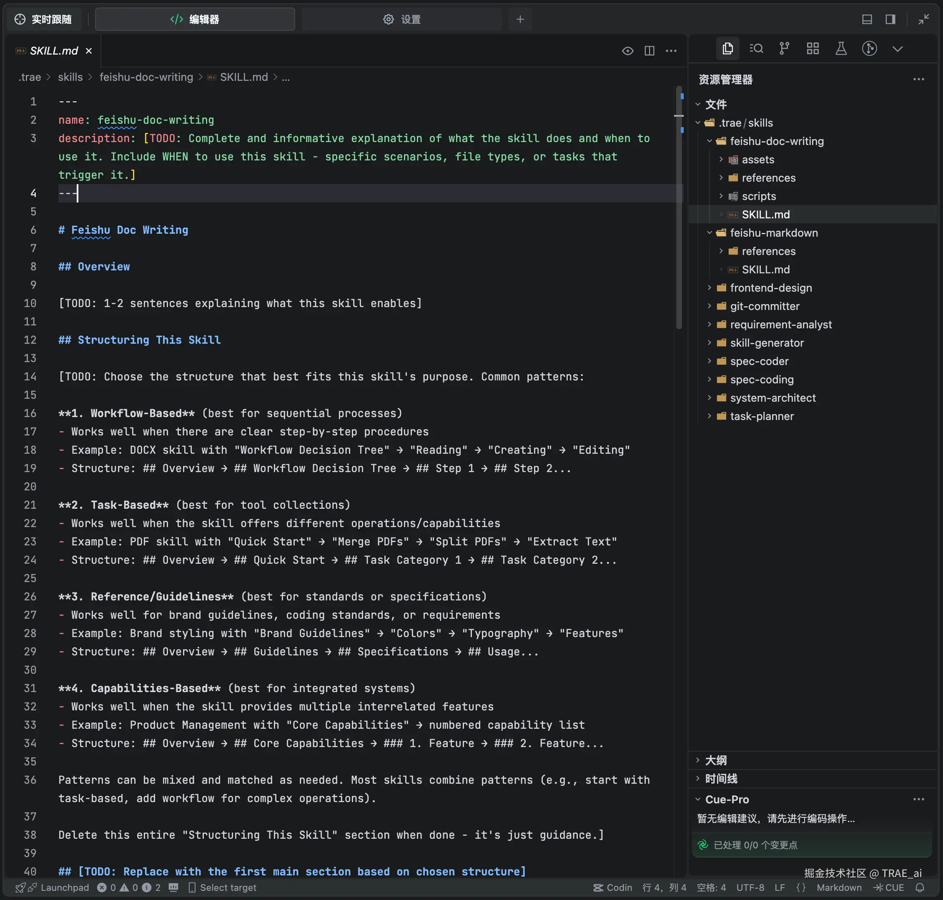Open the Testing flask icon
The width and height of the screenshot is (943, 900).
tap(841, 48)
